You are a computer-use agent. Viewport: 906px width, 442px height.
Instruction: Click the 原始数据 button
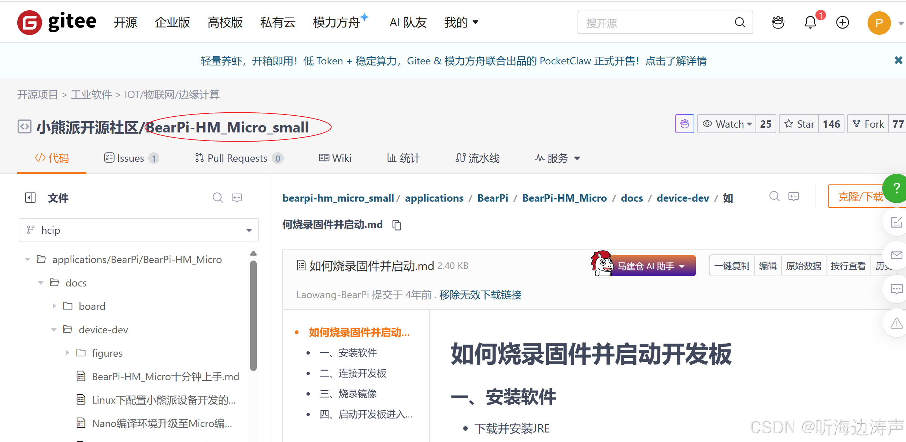803,266
